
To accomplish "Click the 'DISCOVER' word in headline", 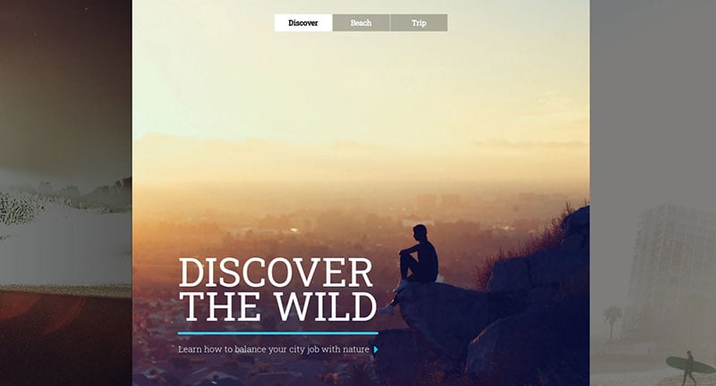I will click(276, 273).
